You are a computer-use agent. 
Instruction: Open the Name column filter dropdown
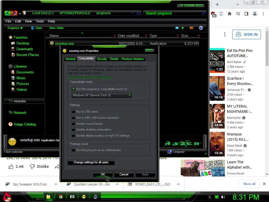click(115, 36)
